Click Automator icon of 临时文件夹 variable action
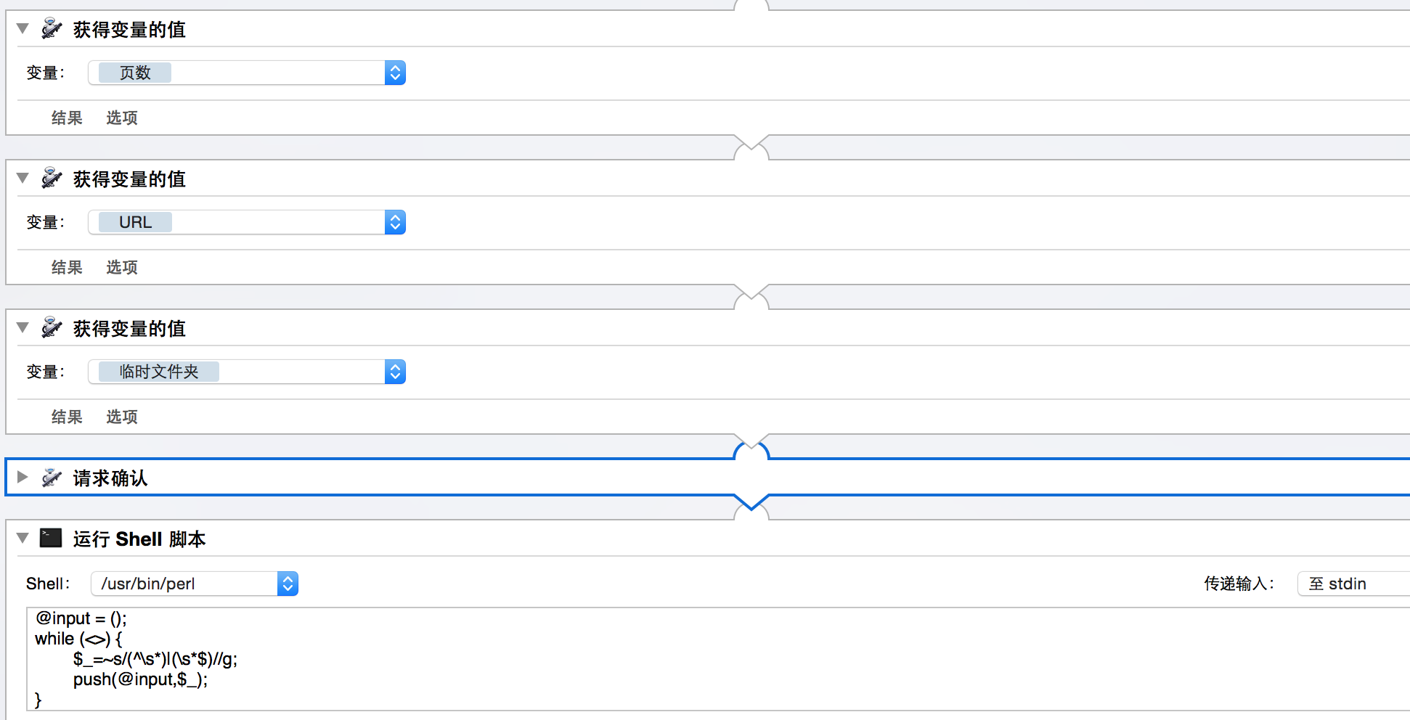1410x720 pixels. click(52, 328)
